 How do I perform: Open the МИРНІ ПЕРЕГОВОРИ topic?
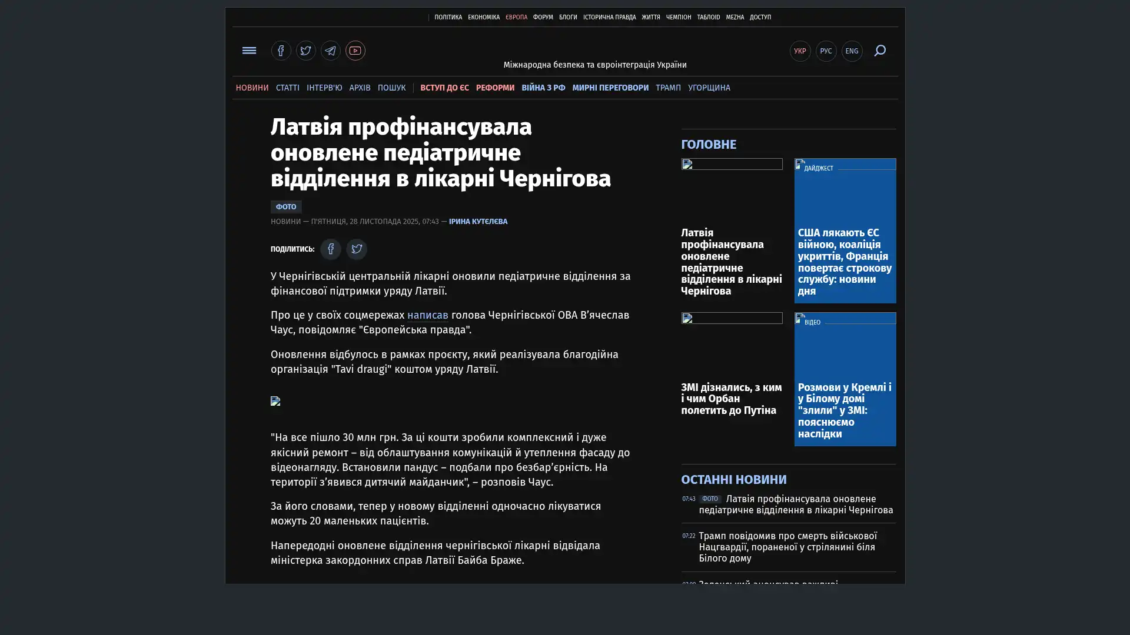tap(610, 88)
